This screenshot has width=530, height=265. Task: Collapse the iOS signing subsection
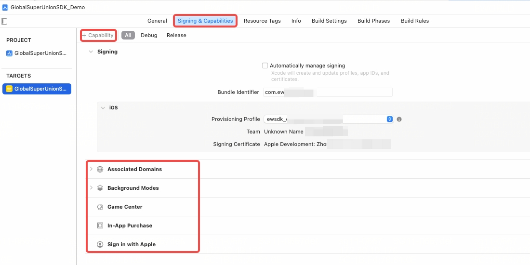click(103, 108)
